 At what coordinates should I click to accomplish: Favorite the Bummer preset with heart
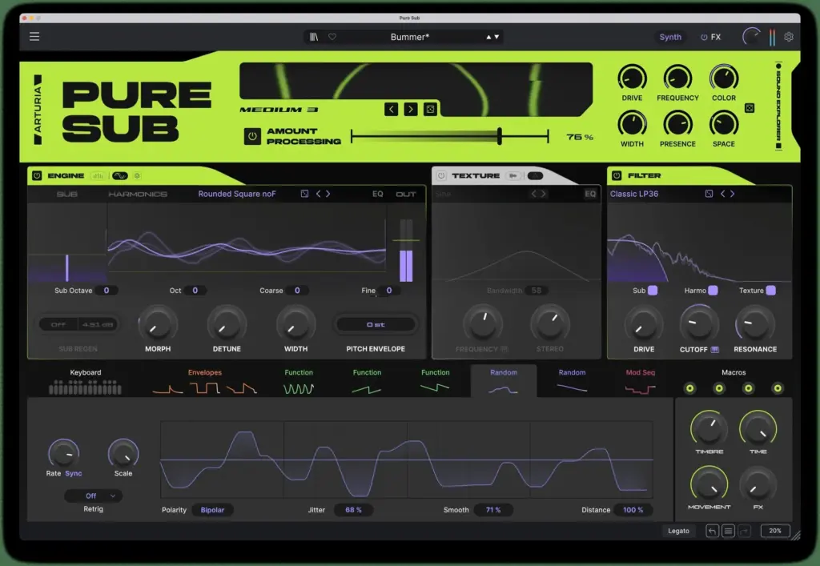pos(332,37)
